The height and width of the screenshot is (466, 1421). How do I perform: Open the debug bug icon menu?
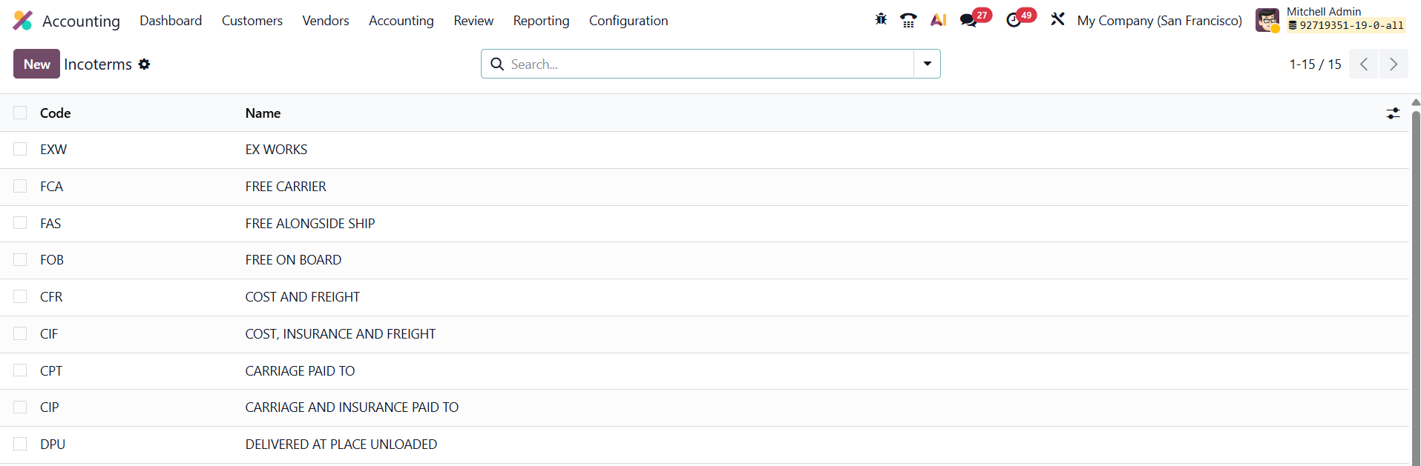coord(881,20)
